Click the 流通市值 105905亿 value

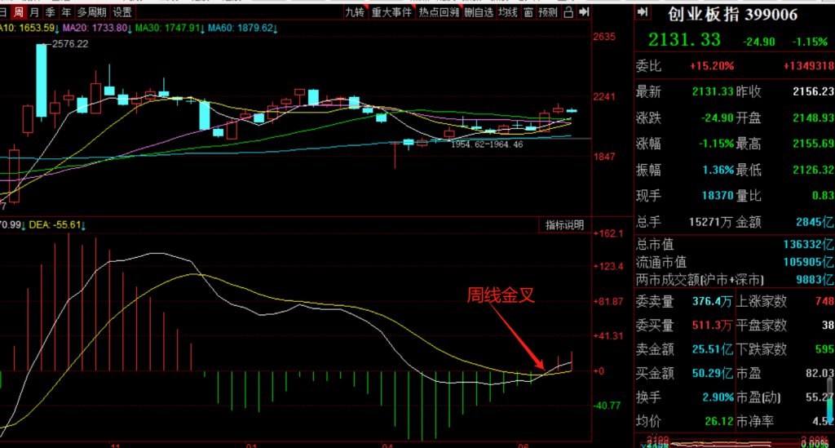(808, 262)
